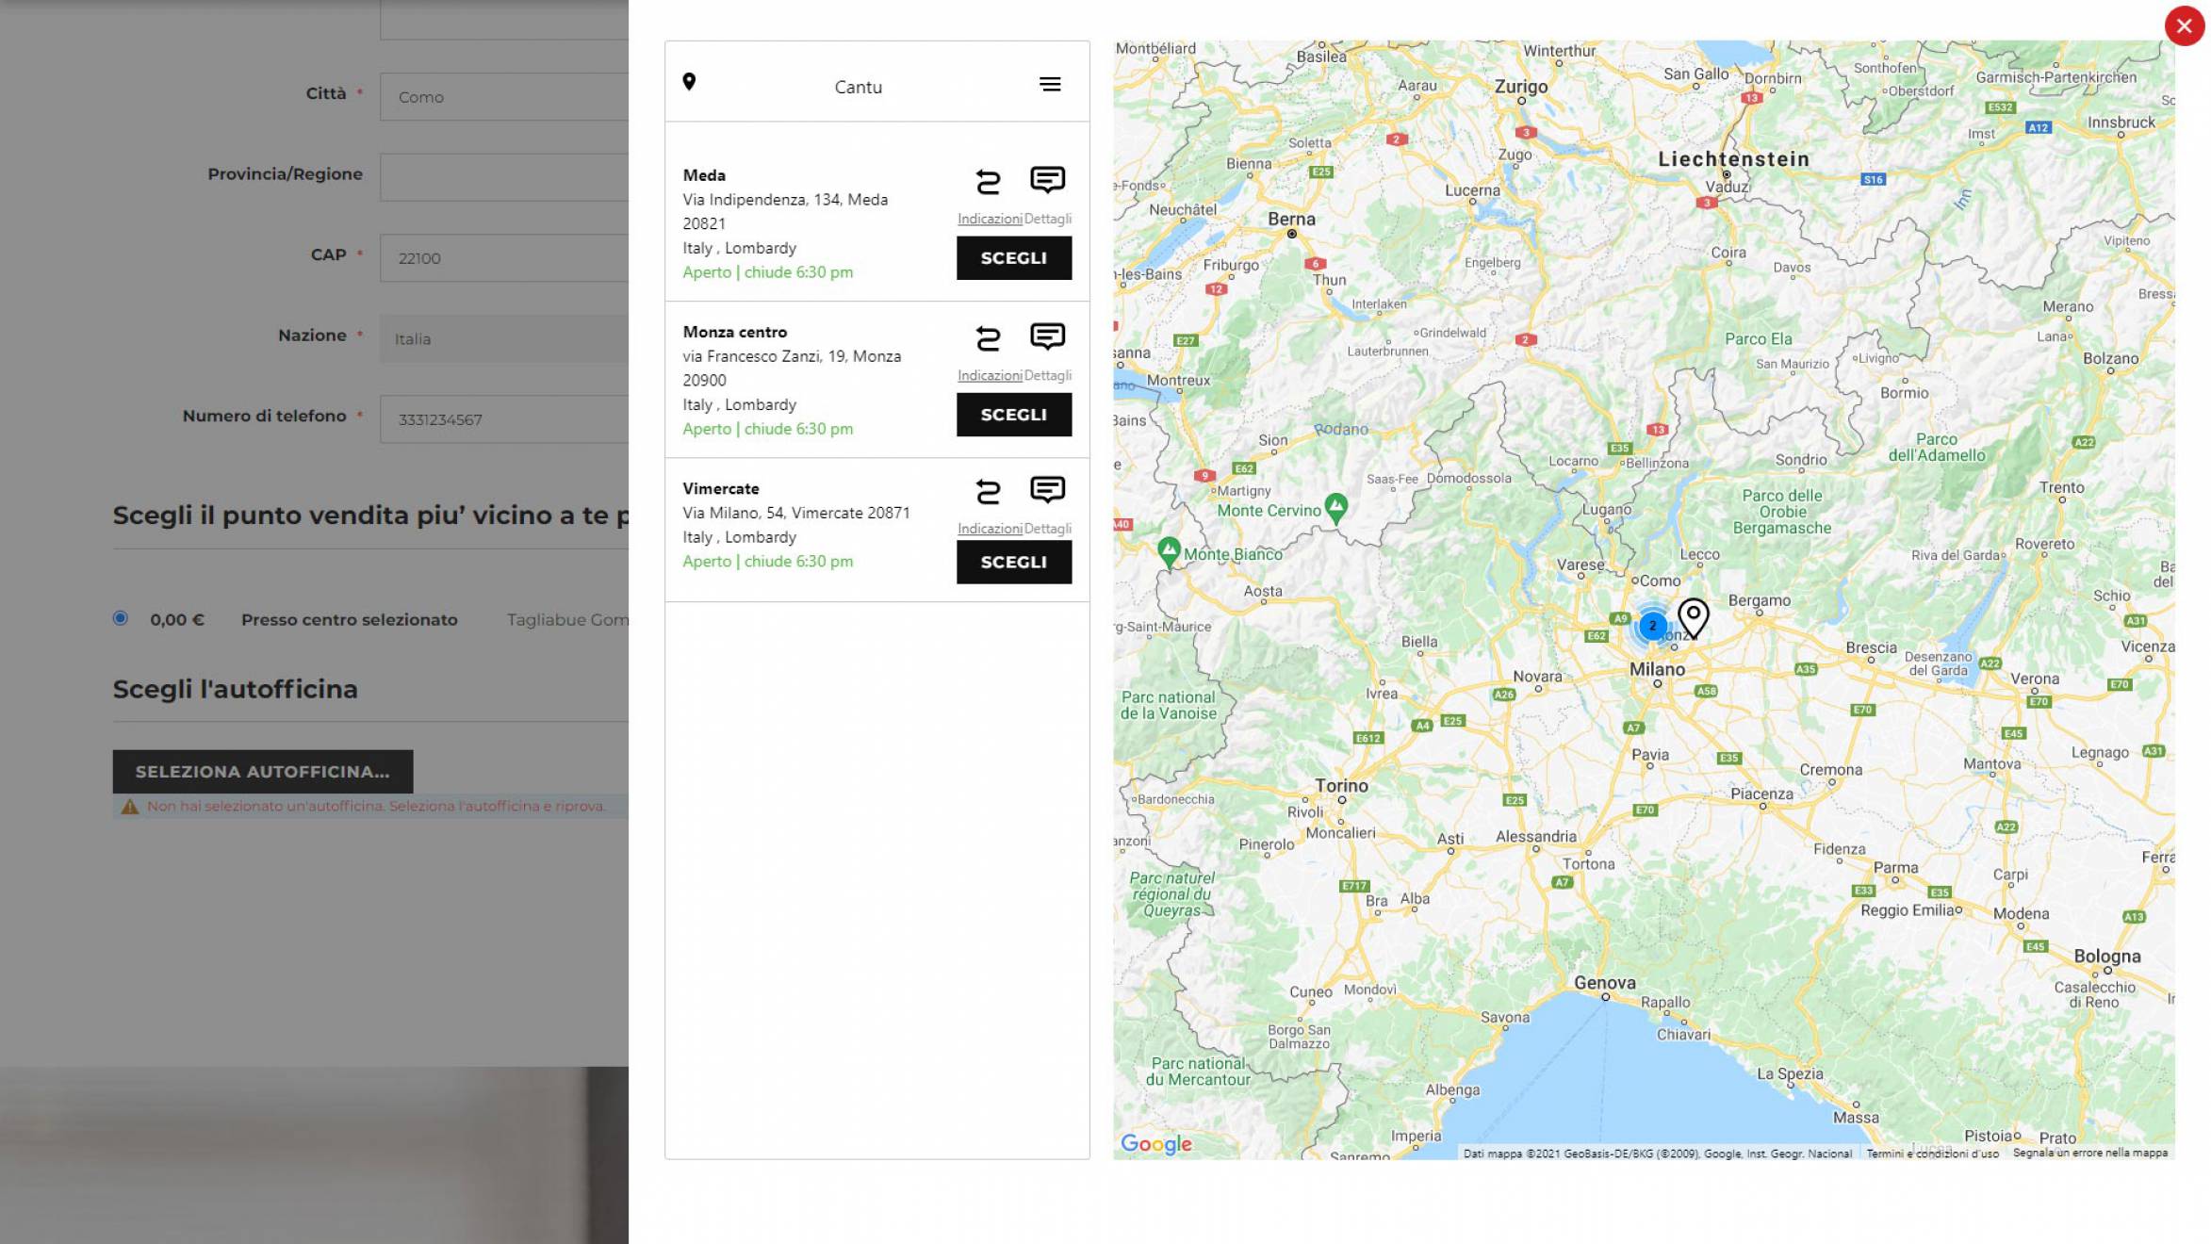2211x1244 pixels.
Task: Select the Presso centro selezionato radio button
Action: coord(121,618)
